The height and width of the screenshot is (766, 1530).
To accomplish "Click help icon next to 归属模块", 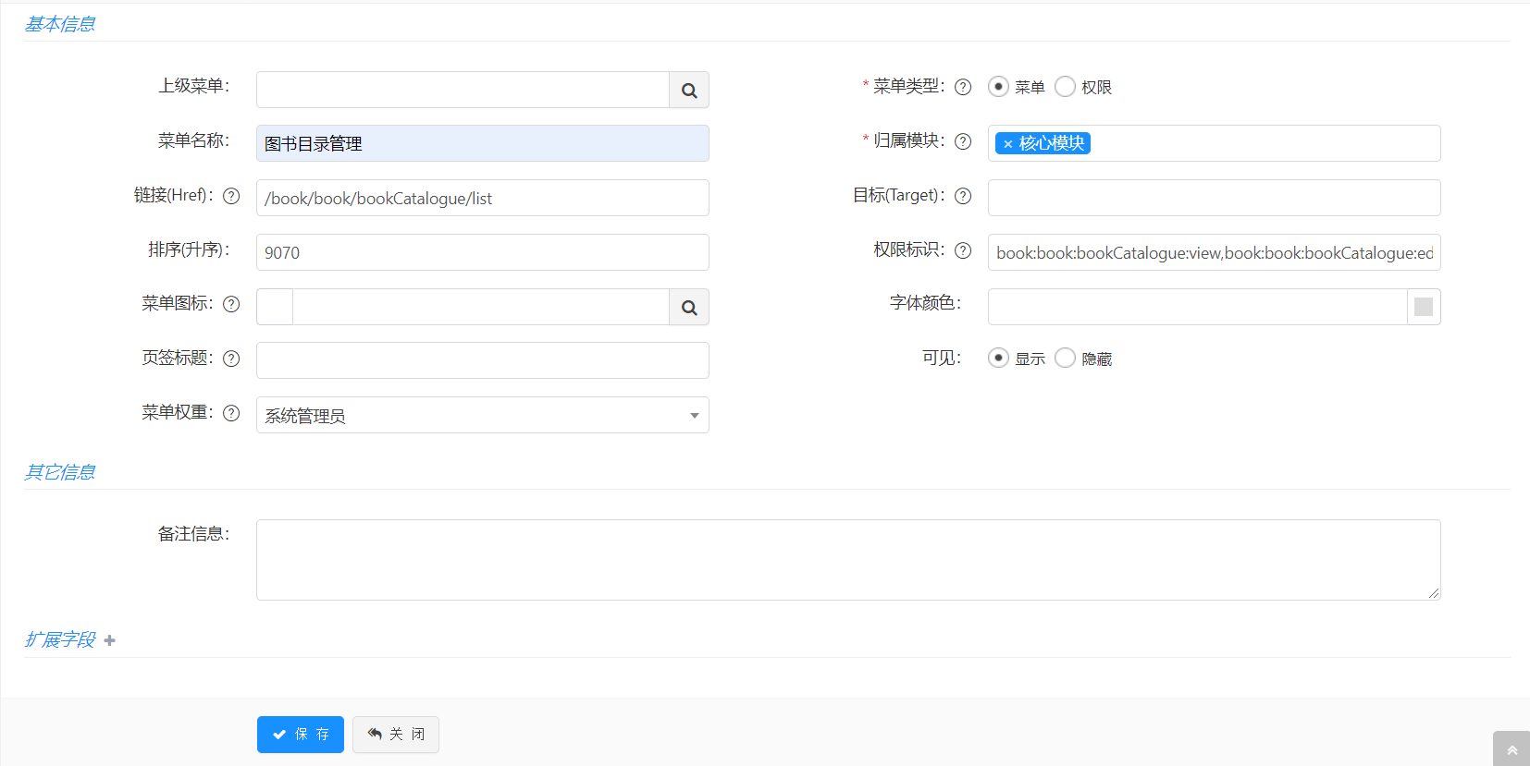I will [963, 141].
